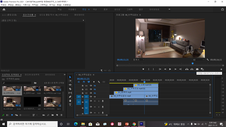Switch Project panel to Freeform view
The width and height of the screenshot is (226, 127).
coord(16,115)
